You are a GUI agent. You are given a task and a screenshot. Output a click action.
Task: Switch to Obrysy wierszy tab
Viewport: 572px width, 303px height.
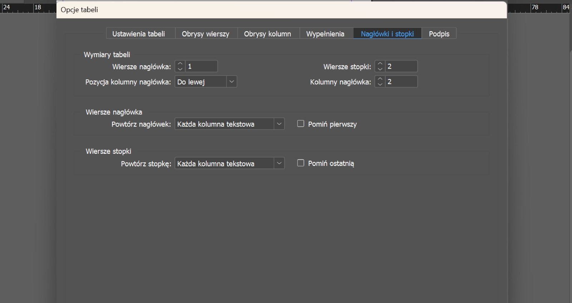(x=206, y=34)
